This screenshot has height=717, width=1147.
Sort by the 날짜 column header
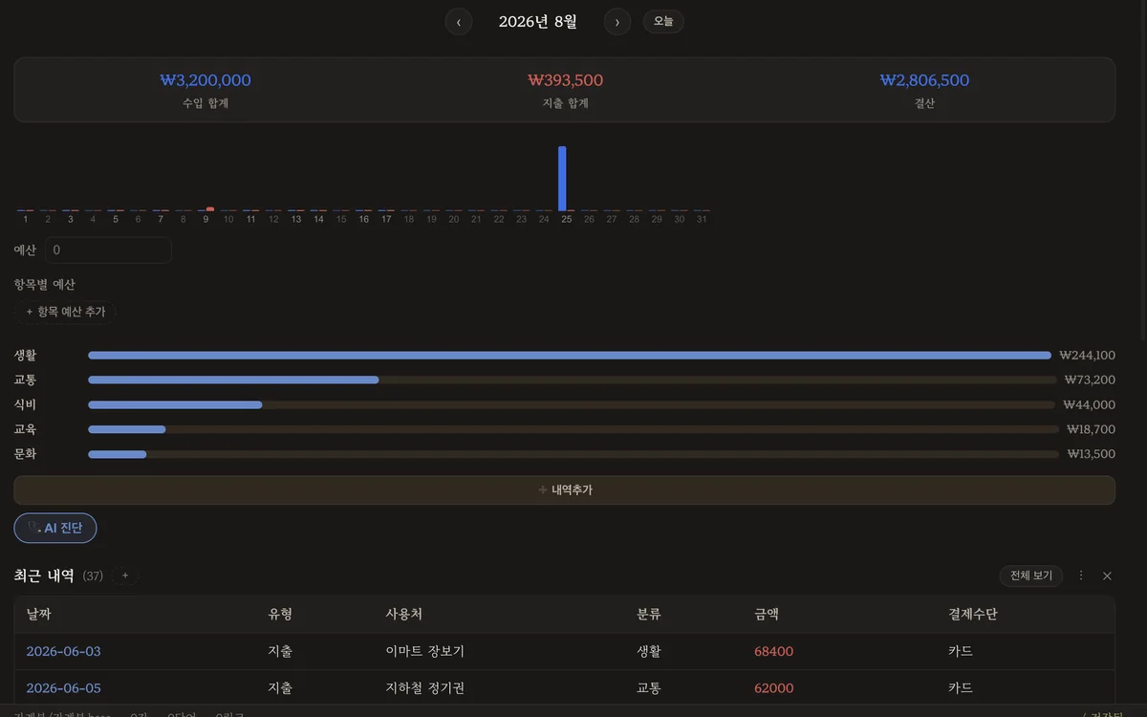coord(39,615)
